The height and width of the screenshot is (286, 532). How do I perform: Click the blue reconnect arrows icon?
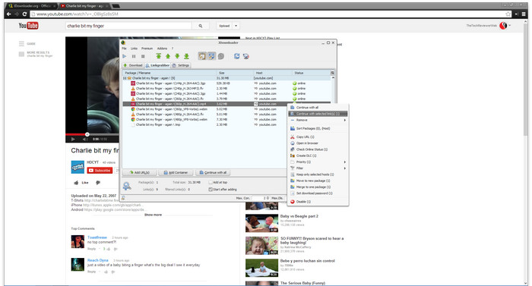pyautogui.click(x=237, y=56)
